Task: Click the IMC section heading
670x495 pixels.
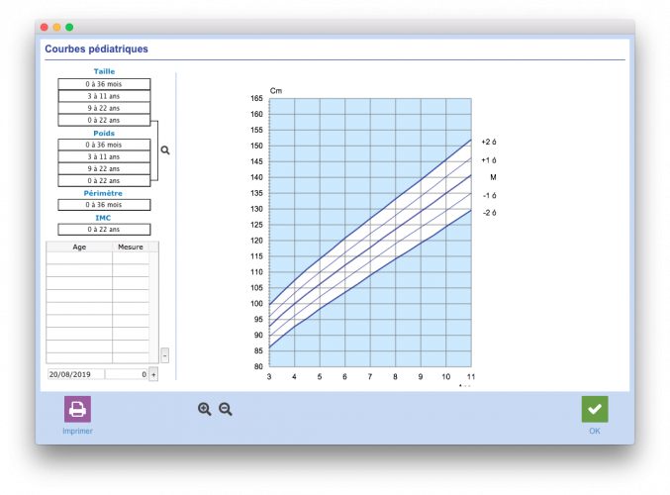Action: [103, 218]
